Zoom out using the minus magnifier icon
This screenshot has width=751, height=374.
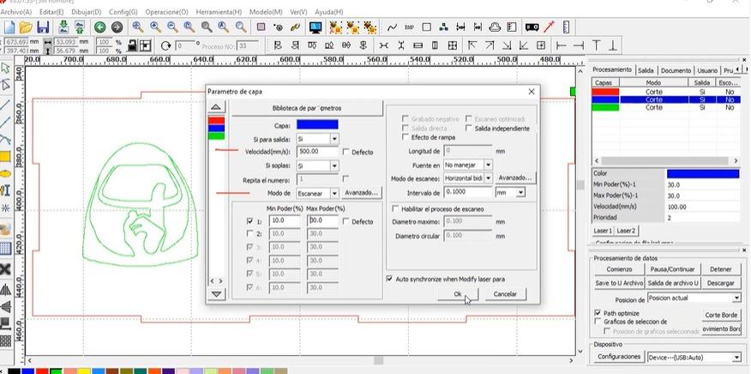(172, 27)
